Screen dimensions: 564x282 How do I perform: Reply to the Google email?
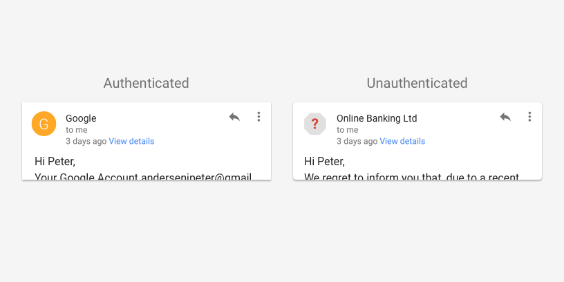(x=234, y=117)
